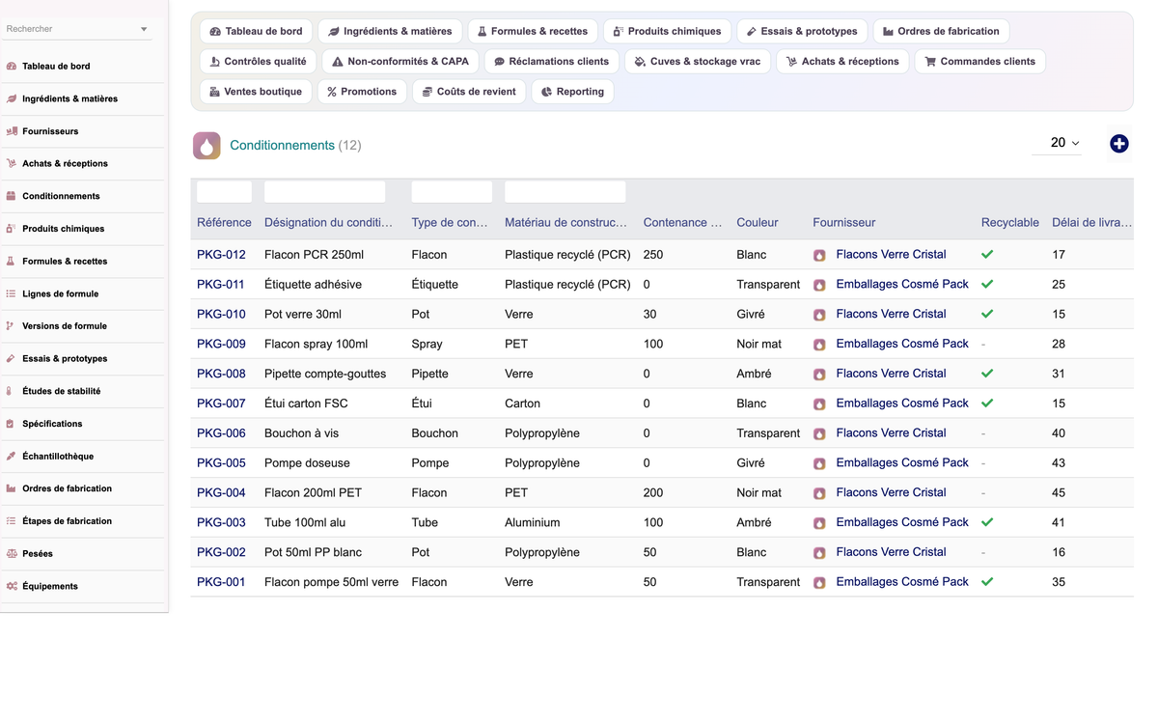The image size is (1158, 724).
Task: Click cell text 'Pipette compte-gouttes'
Action: click(325, 374)
